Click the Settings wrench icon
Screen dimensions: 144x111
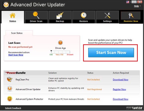107,15
